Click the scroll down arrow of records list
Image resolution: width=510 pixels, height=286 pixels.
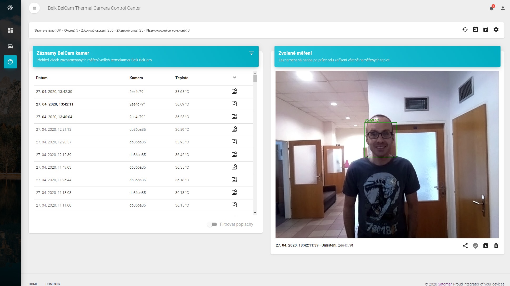[255, 213]
